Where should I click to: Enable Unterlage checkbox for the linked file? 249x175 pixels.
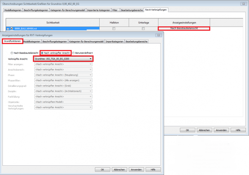tap(143, 29)
